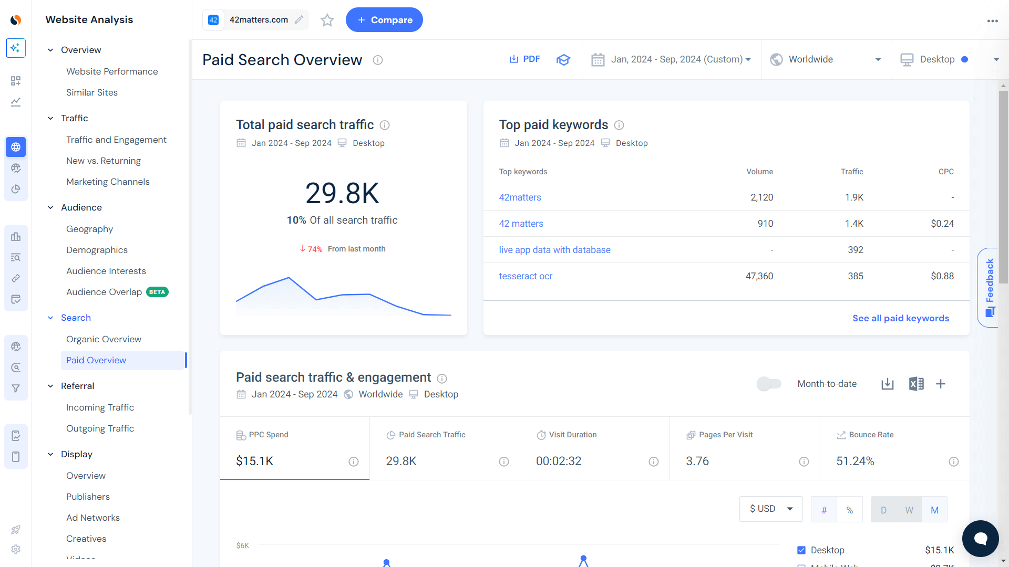Click the plus icon in engagement card
Screen dimensions: 1009x567
click(x=941, y=384)
